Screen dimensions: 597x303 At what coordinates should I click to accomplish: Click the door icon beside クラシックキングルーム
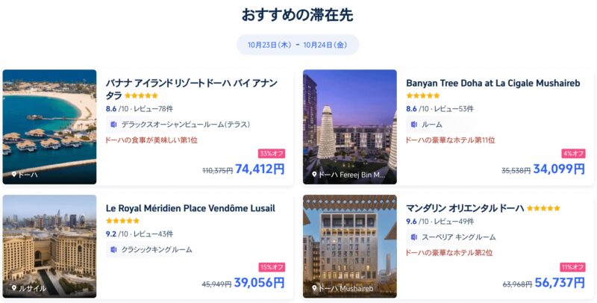[113, 250]
